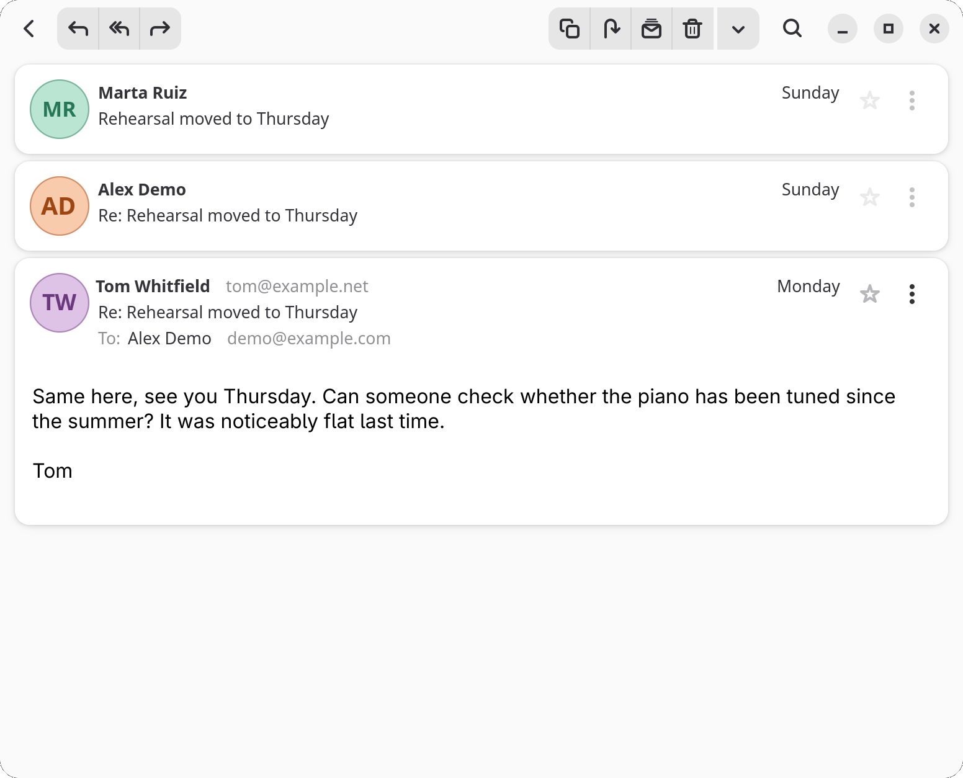Image resolution: width=963 pixels, height=778 pixels.
Task: Open the three-dot menu for Alex Demo's message
Action: click(x=912, y=197)
